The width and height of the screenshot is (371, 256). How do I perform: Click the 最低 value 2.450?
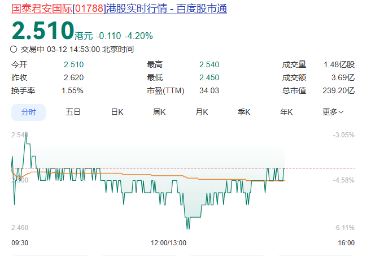(209, 77)
